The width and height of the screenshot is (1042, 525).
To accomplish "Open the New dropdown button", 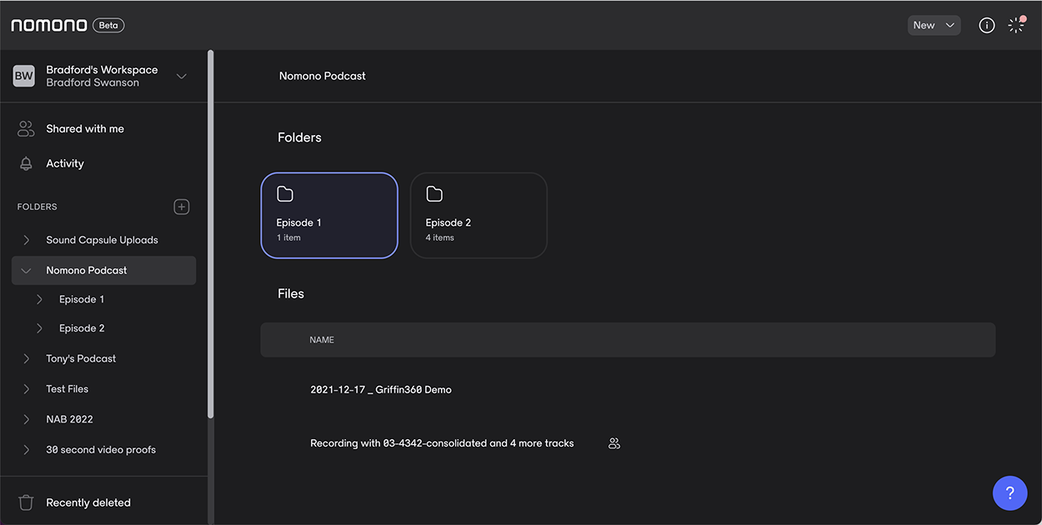I will [934, 25].
